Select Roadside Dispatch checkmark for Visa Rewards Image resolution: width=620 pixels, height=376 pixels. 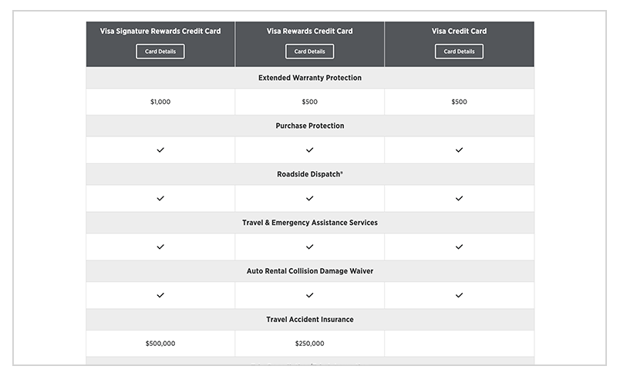pos(309,198)
